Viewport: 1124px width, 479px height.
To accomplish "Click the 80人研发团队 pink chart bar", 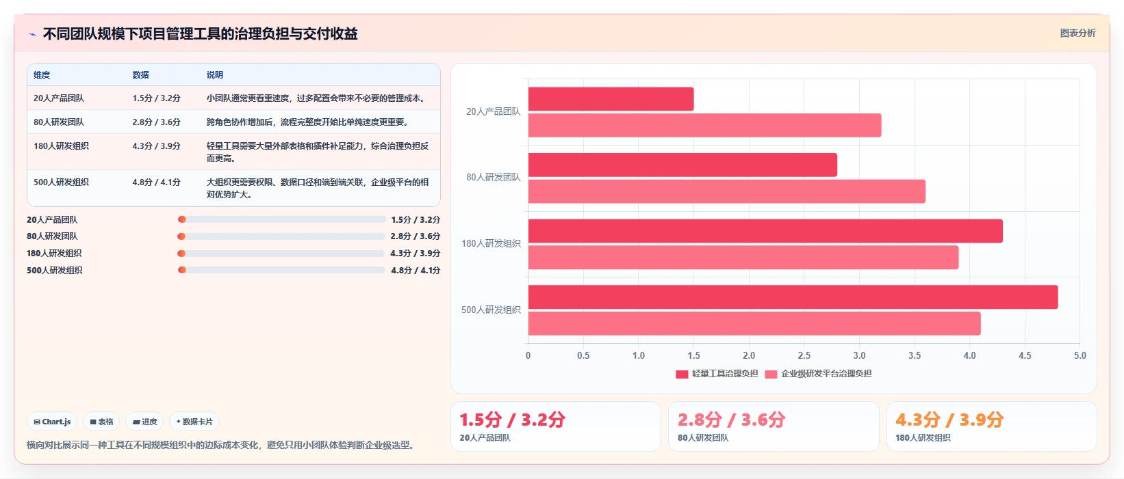I will 727,191.
